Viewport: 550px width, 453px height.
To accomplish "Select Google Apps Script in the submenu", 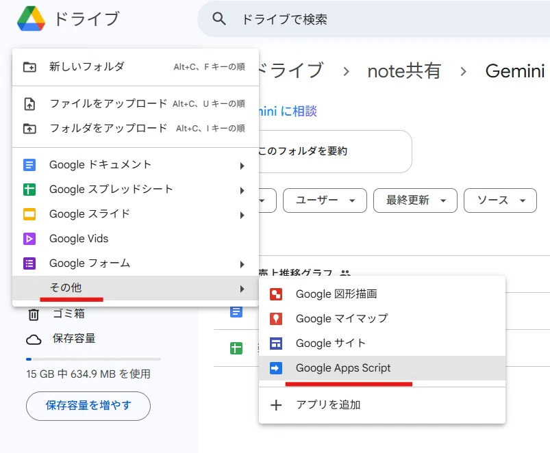I will [x=382, y=368].
